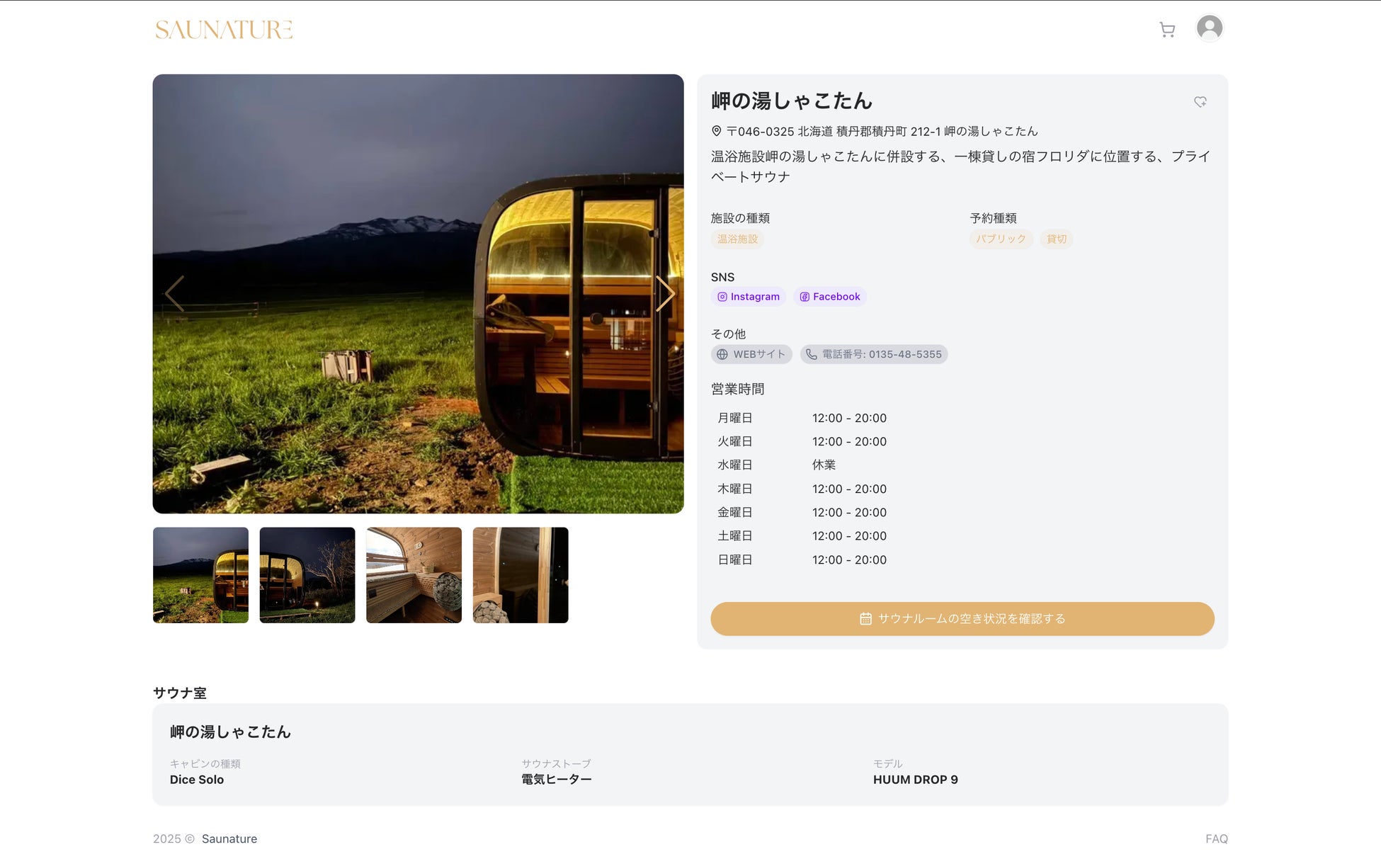Select third thumbnail of sauna interior

(x=414, y=575)
